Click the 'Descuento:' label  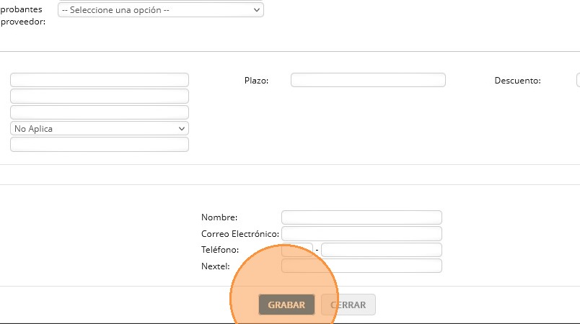pos(517,81)
